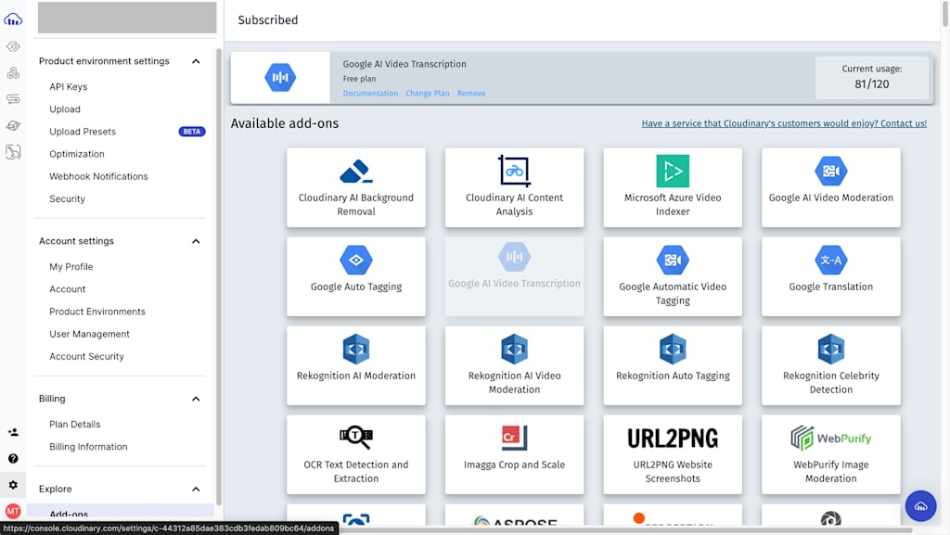
Task: Click Remove link for subscribed add-on
Action: 470,94
